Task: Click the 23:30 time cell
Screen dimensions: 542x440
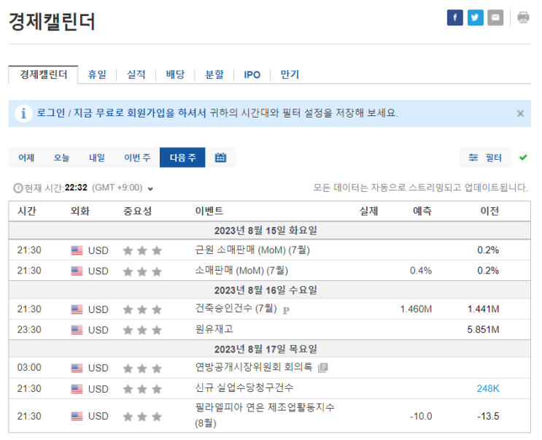Action: pos(29,330)
